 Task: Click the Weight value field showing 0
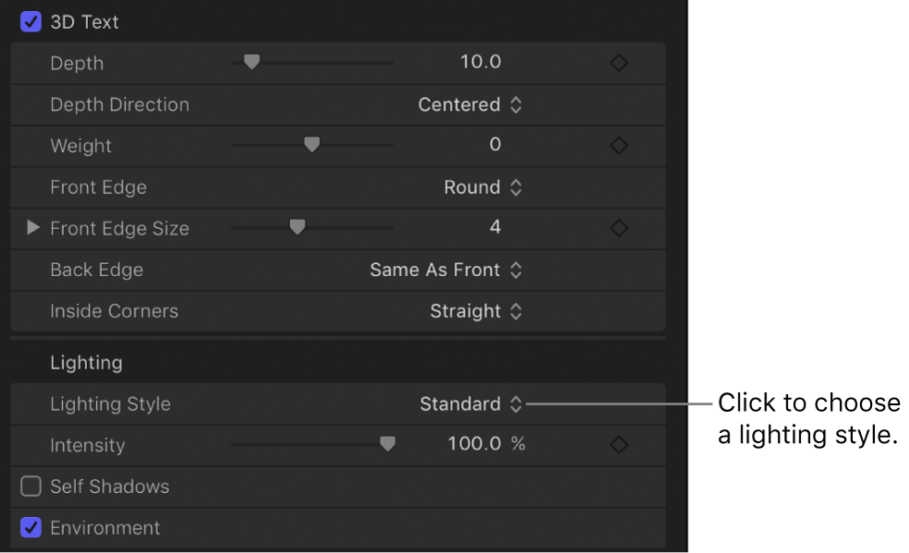tap(495, 145)
